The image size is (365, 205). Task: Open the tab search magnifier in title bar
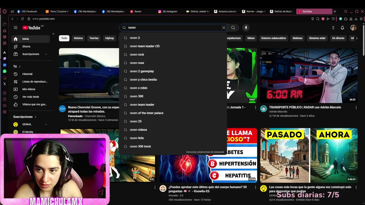click(x=346, y=11)
